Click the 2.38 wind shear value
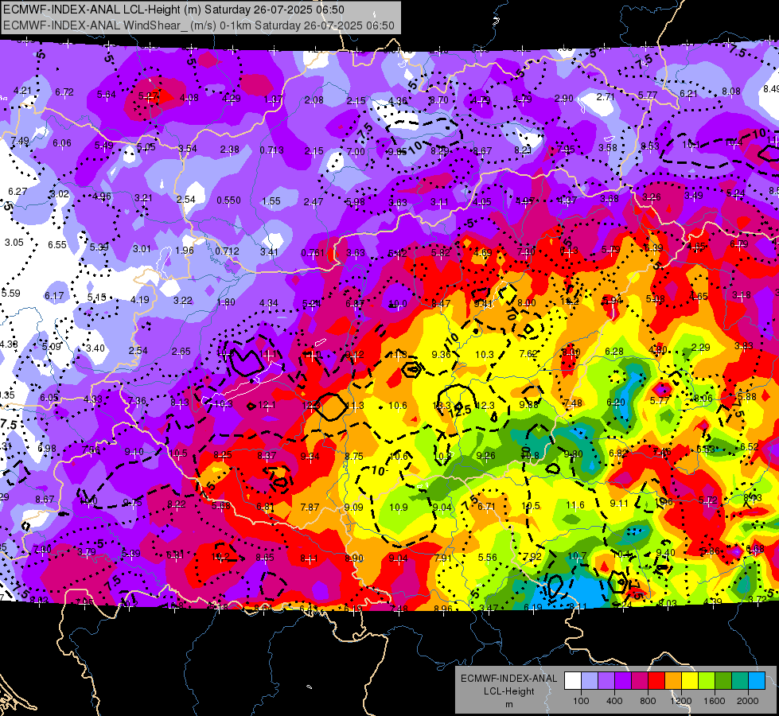 (229, 149)
